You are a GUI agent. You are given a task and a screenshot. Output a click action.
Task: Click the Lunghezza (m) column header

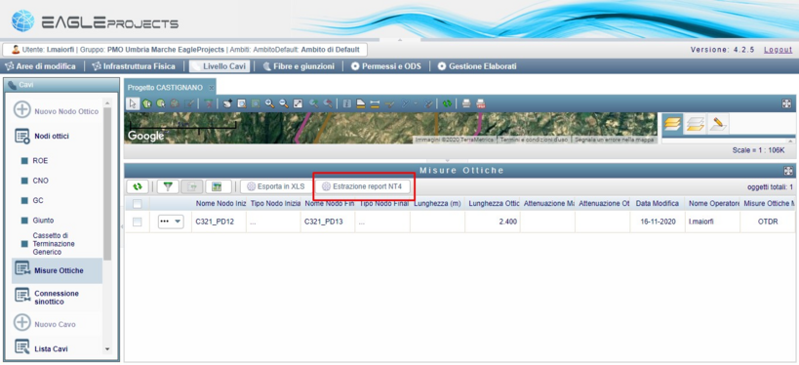(x=437, y=203)
